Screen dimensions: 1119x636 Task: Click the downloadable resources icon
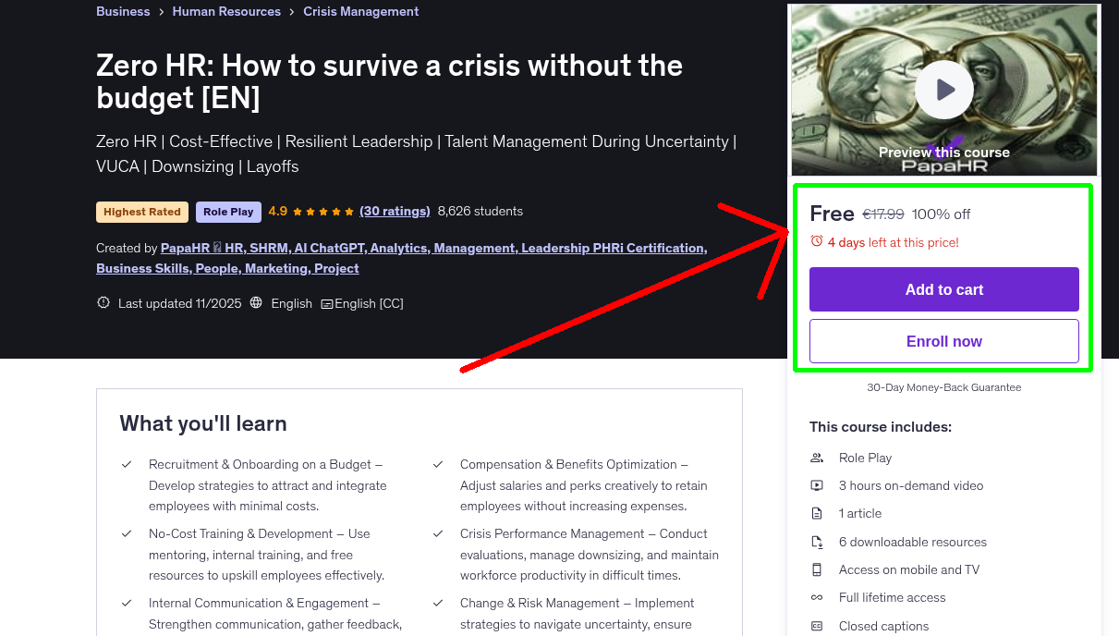[817, 541]
